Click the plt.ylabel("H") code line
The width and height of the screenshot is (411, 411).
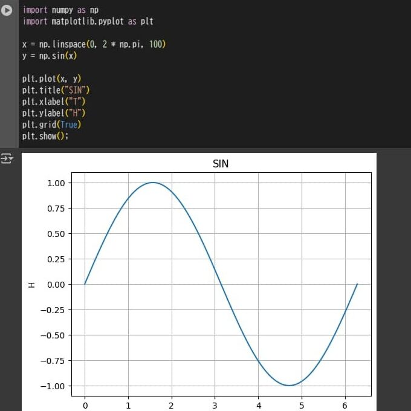coord(54,113)
